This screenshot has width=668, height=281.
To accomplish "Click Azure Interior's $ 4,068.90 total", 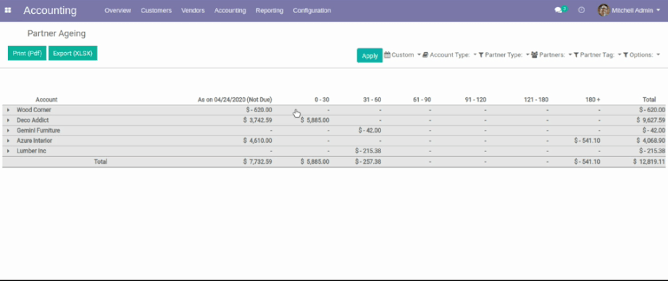I will pyautogui.click(x=651, y=140).
